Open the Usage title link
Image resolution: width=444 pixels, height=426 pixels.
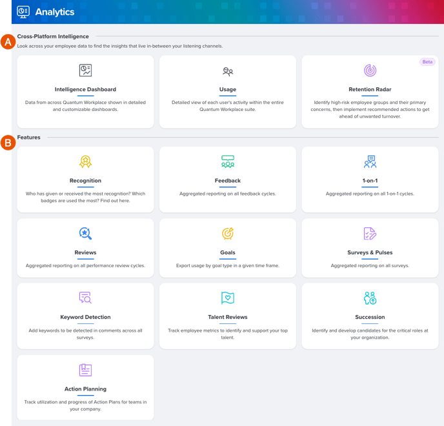tap(228, 89)
